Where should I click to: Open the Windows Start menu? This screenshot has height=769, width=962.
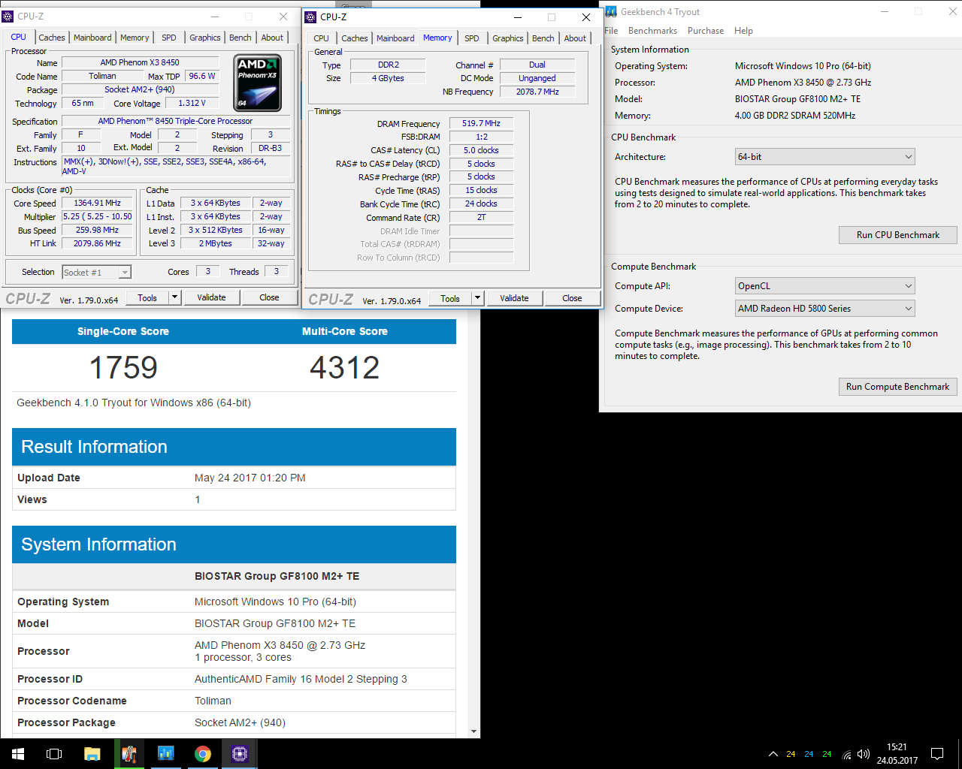click(x=18, y=754)
